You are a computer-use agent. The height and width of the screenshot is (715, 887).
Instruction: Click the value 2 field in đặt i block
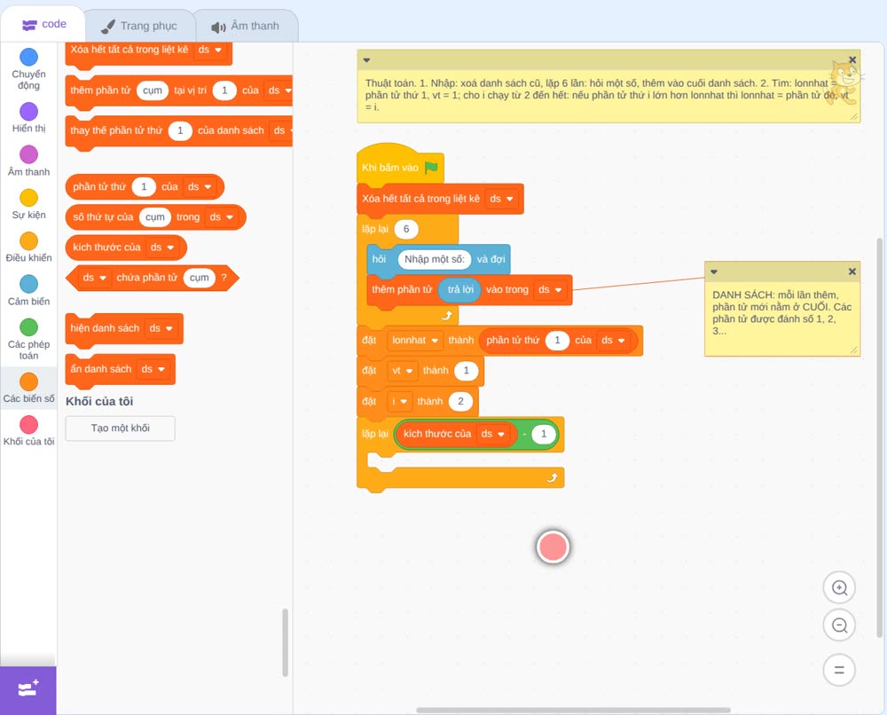click(x=460, y=402)
